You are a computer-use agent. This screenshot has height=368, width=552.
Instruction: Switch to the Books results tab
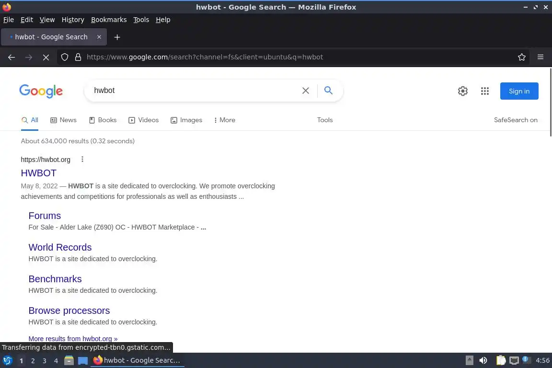[x=103, y=120]
